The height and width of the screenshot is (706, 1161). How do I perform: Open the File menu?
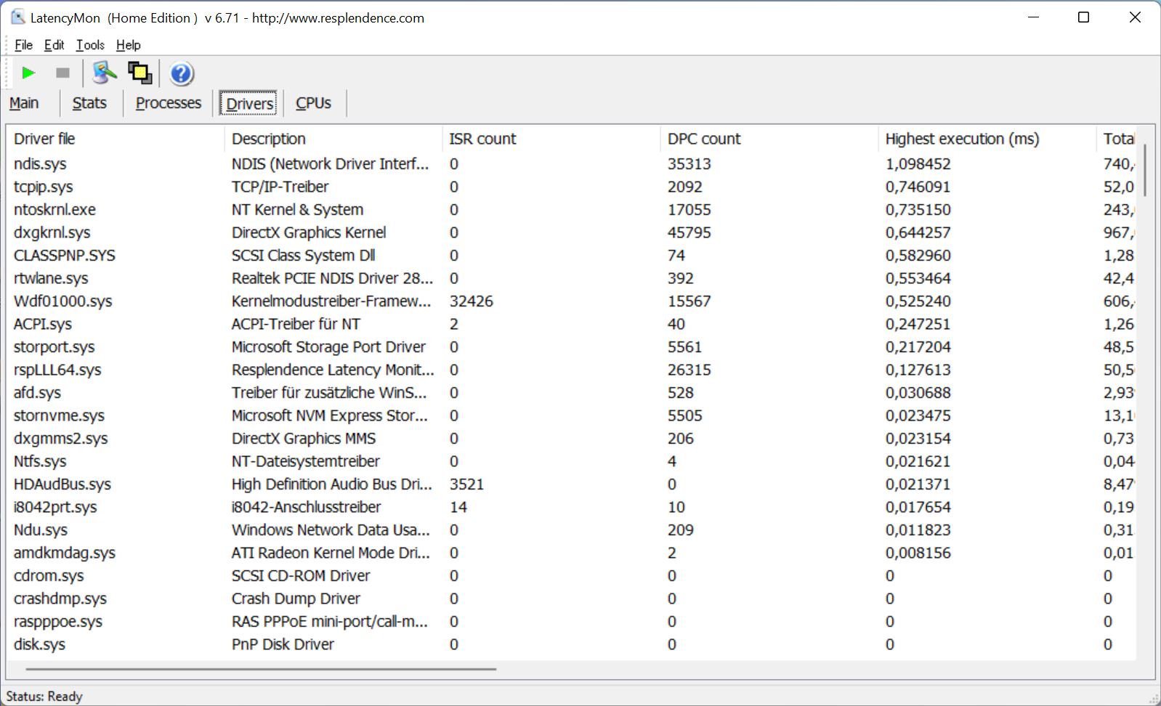(23, 45)
